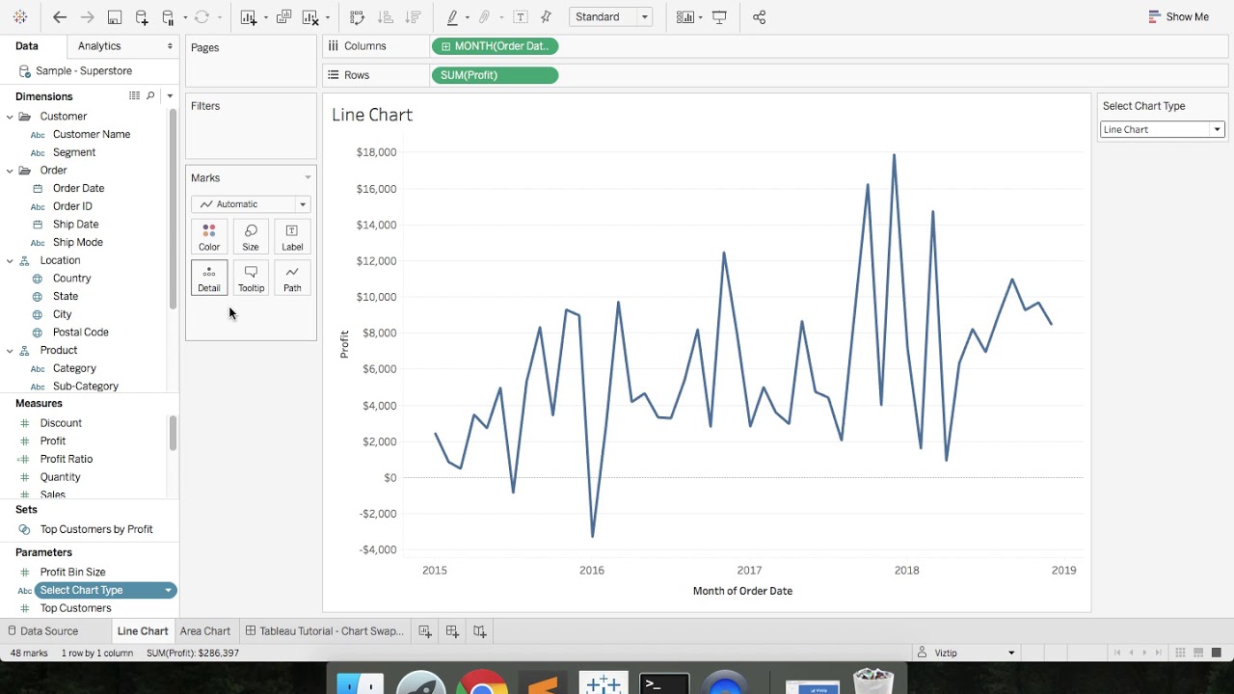Click the New Dashboard icon in tab bar
The image size is (1234, 694).
452,631
